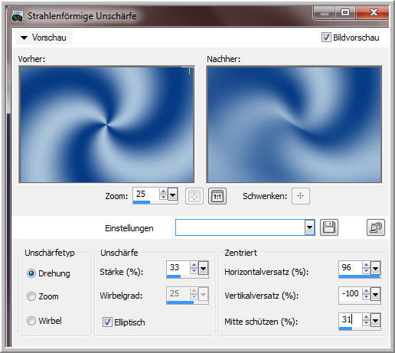Decrease Zoom value with down arrow
Image resolution: width=395 pixels, height=353 pixels.
[x=163, y=197]
